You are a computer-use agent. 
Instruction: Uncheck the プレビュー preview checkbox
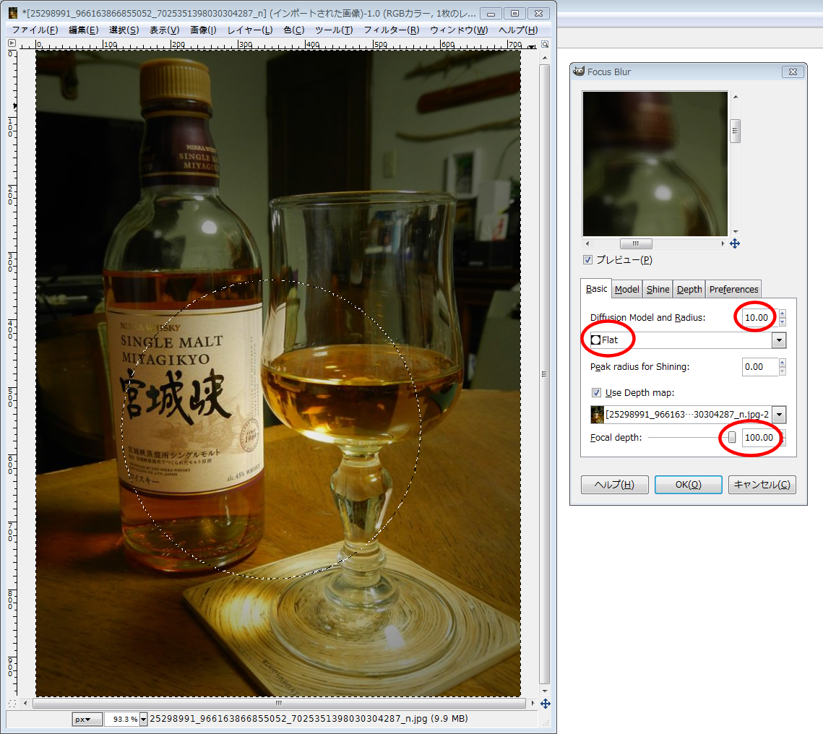click(x=588, y=260)
